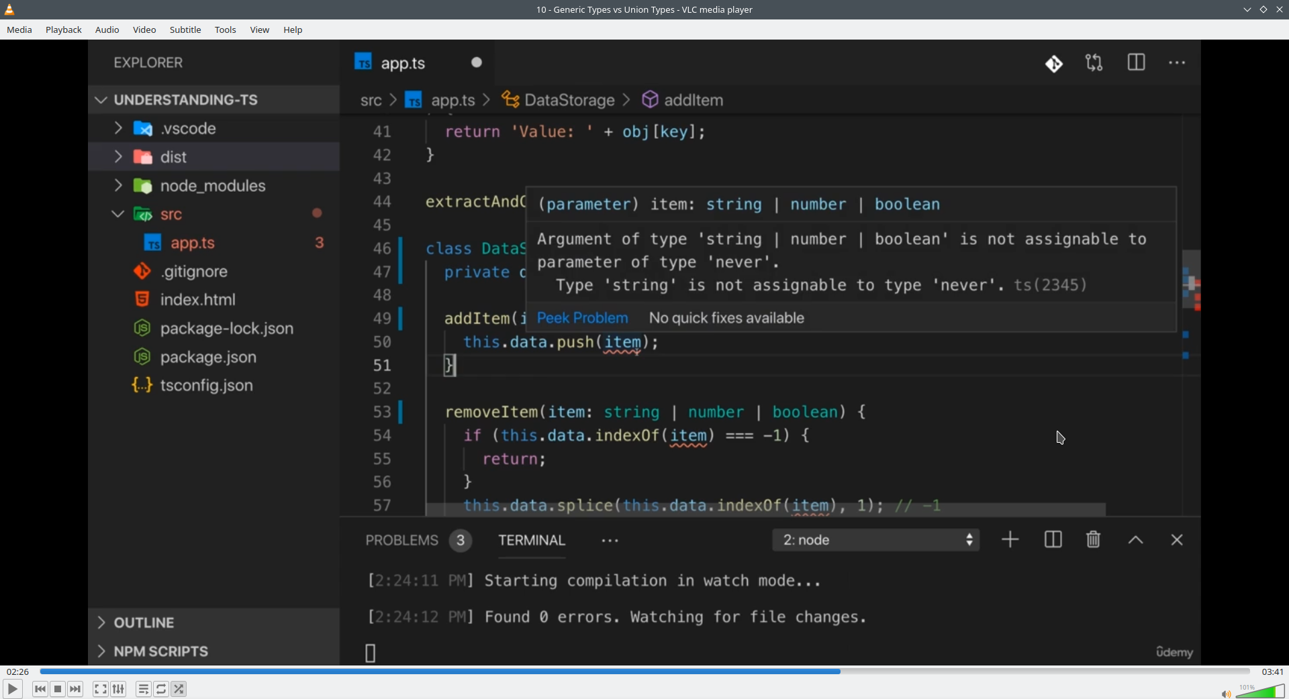Toggle the loop/repeat mode button

click(161, 689)
